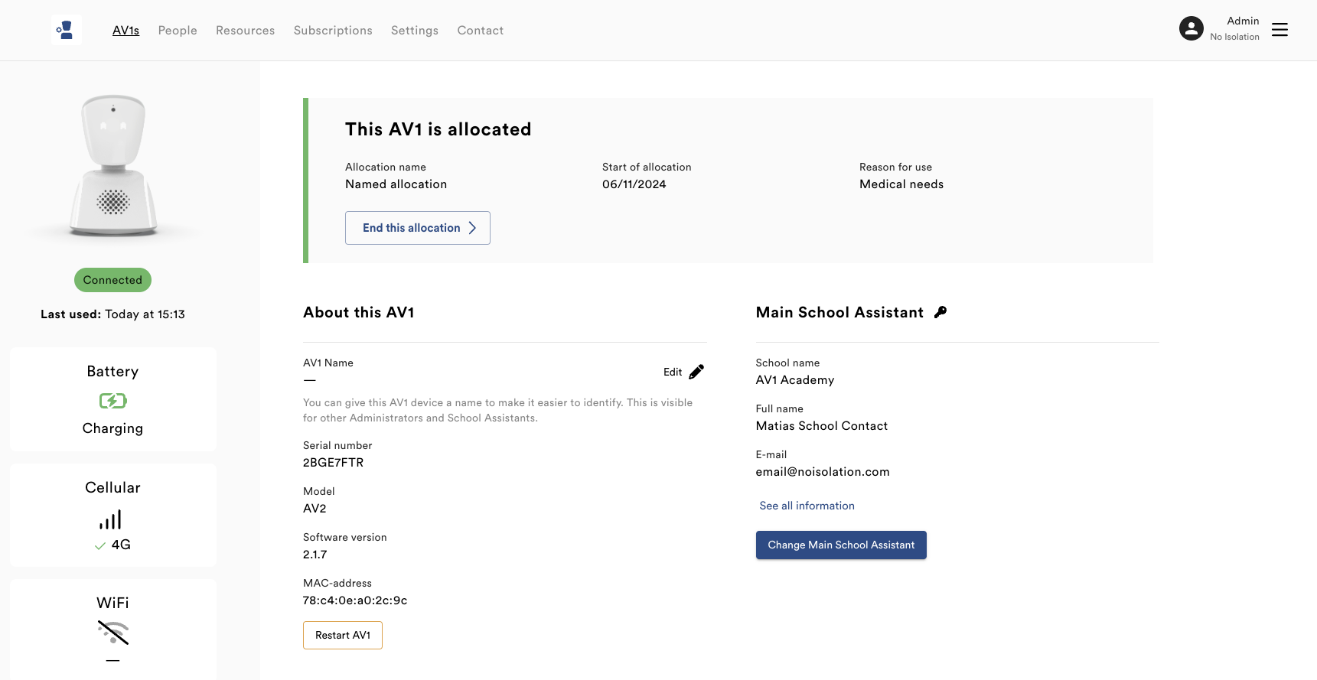Switch to the Subscriptions tab

click(333, 31)
